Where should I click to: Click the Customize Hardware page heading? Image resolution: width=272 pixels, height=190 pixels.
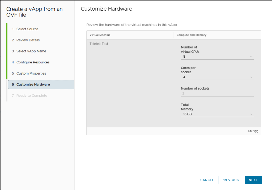pos(107,9)
